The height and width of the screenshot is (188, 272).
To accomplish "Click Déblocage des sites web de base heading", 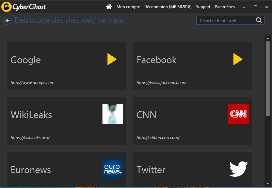I will click(69, 20).
